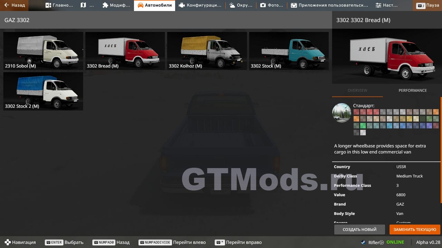Pick the dark gray swatch in last row

coord(356,133)
